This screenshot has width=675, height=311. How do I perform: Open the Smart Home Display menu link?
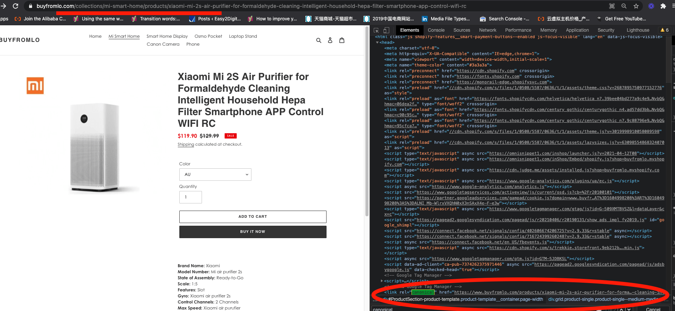point(167,36)
